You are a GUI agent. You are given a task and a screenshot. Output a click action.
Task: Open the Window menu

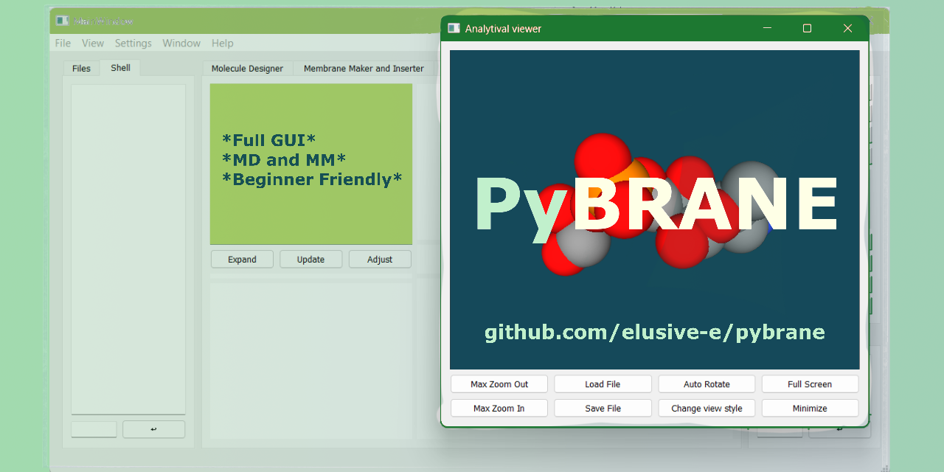(181, 44)
